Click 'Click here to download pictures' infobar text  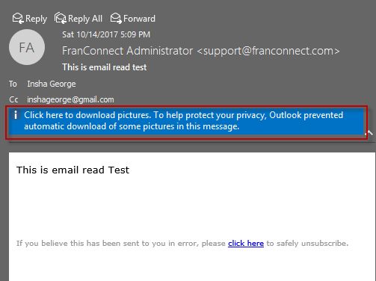87,115
